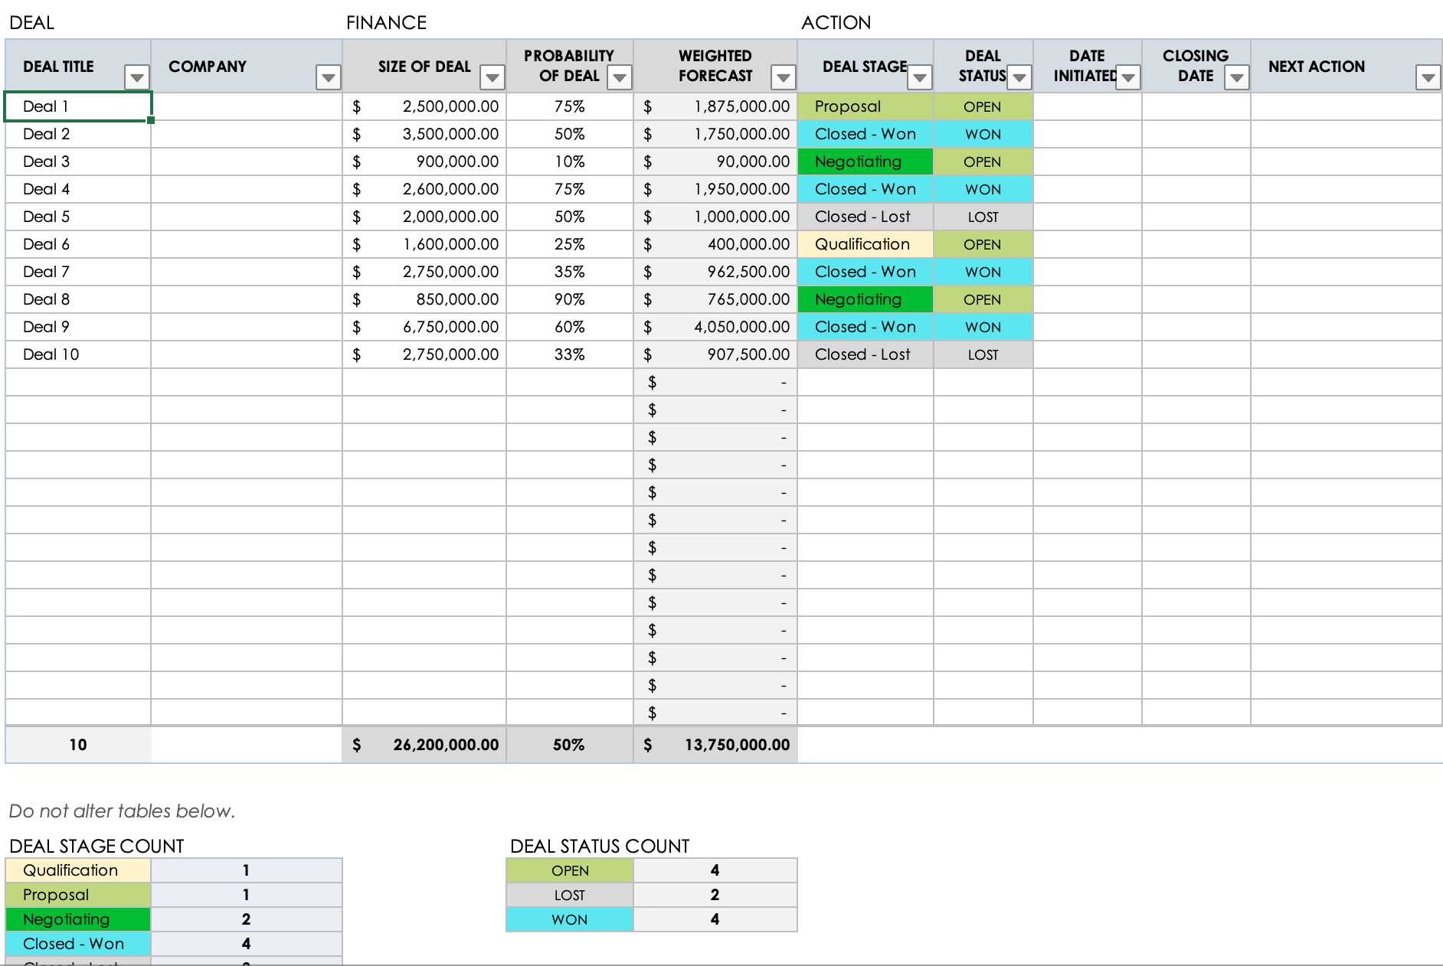Click the Closing Date filter arrow
1443x966 pixels.
pos(1236,77)
